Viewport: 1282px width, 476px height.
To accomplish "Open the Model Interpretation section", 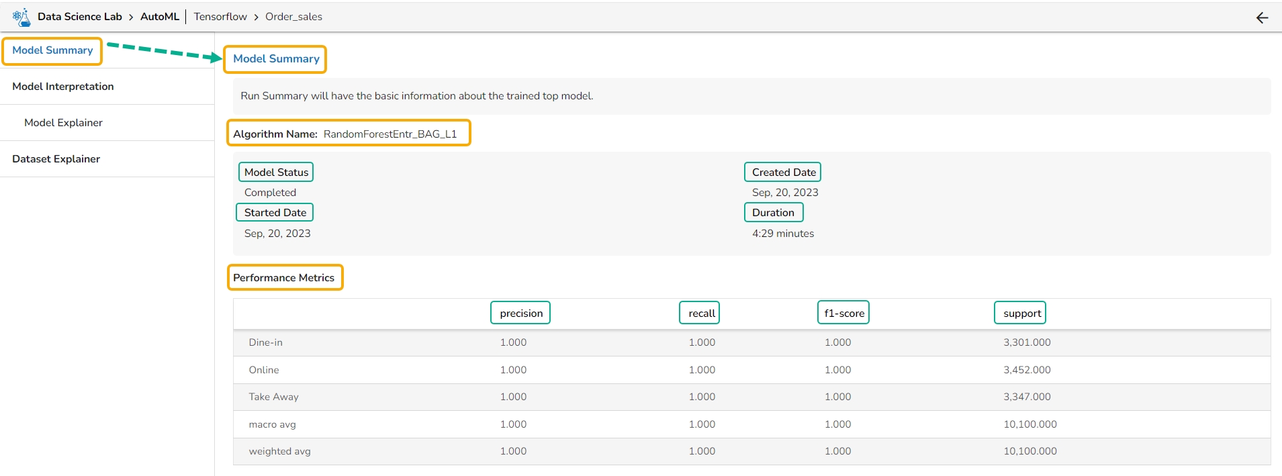I will [63, 87].
